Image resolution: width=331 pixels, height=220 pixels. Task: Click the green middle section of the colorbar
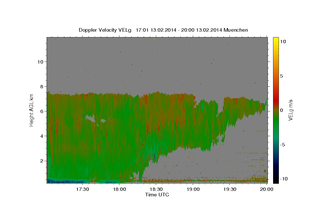point(276,121)
